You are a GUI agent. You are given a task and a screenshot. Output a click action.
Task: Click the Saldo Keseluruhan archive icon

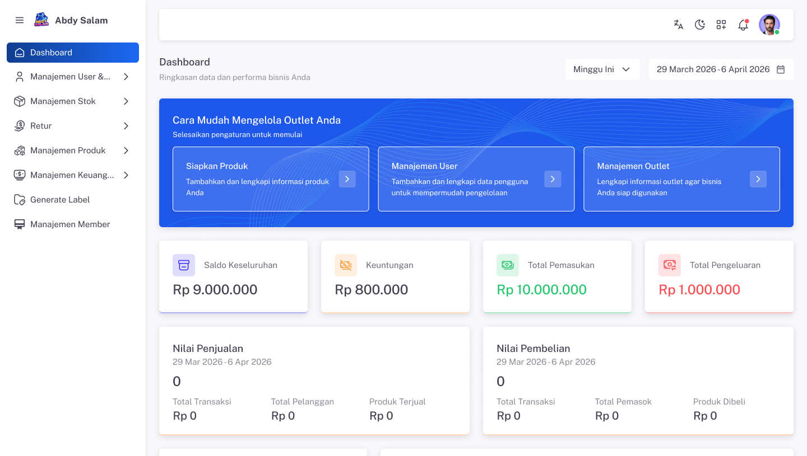pyautogui.click(x=184, y=265)
